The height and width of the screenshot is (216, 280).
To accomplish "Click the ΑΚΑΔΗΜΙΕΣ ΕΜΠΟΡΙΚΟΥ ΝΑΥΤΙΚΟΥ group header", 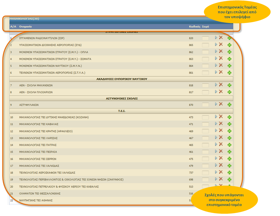I will 122,79.
